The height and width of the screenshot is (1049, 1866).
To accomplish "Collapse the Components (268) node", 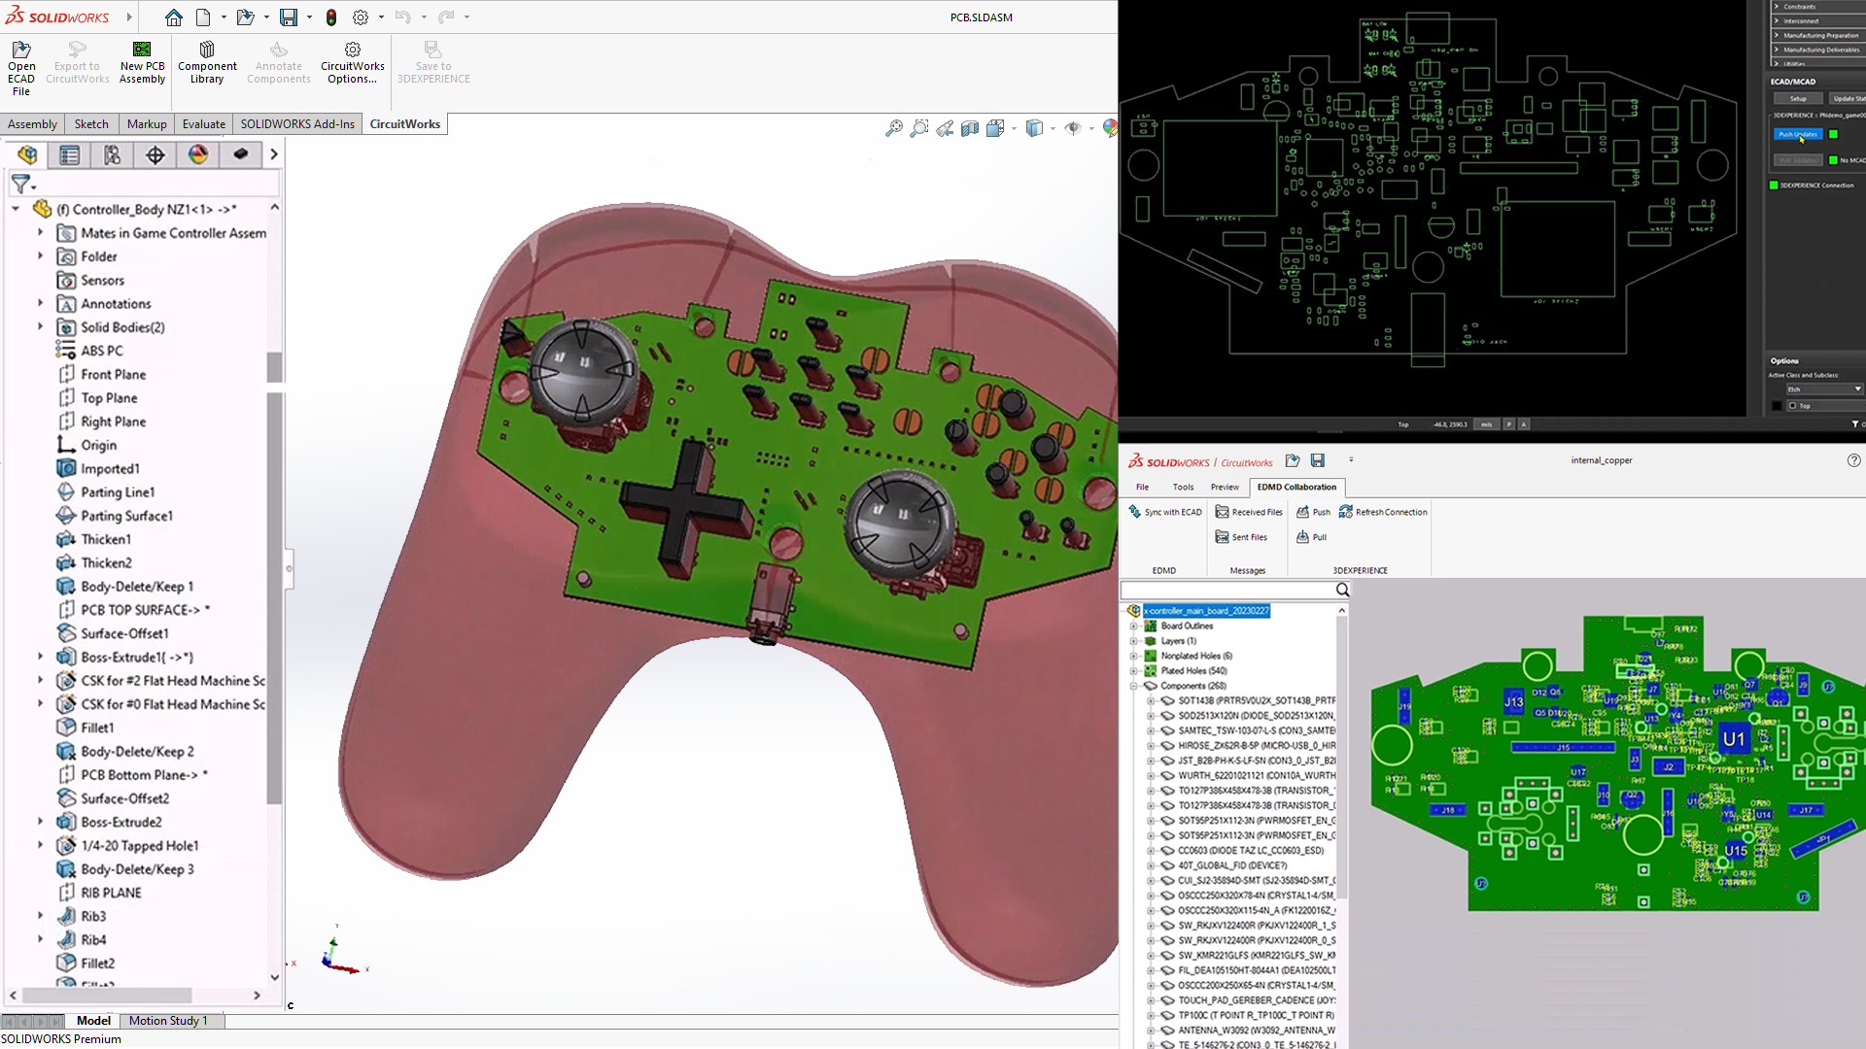I will click(1133, 686).
